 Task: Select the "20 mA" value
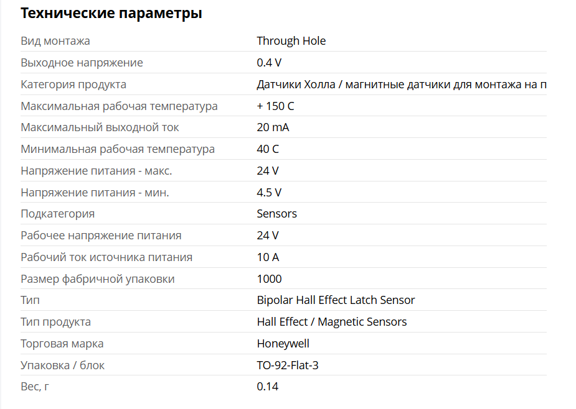(273, 127)
